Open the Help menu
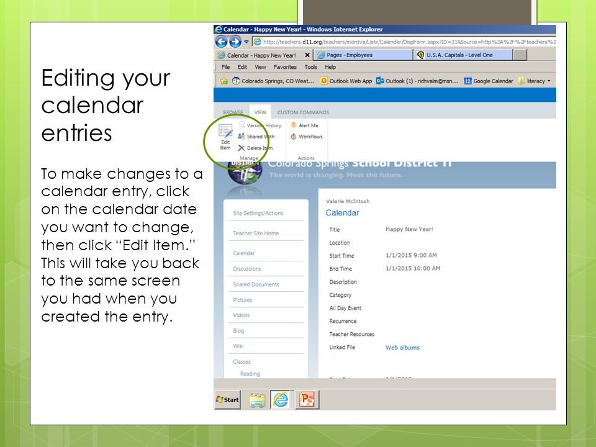The height and width of the screenshot is (447, 596). pos(330,67)
